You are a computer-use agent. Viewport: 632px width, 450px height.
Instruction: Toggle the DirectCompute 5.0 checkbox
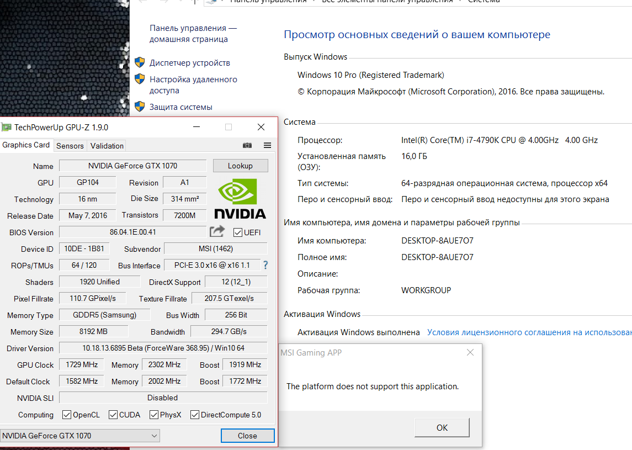pos(195,415)
